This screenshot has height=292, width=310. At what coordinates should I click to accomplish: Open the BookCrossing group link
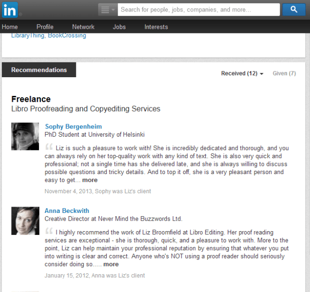click(x=67, y=35)
